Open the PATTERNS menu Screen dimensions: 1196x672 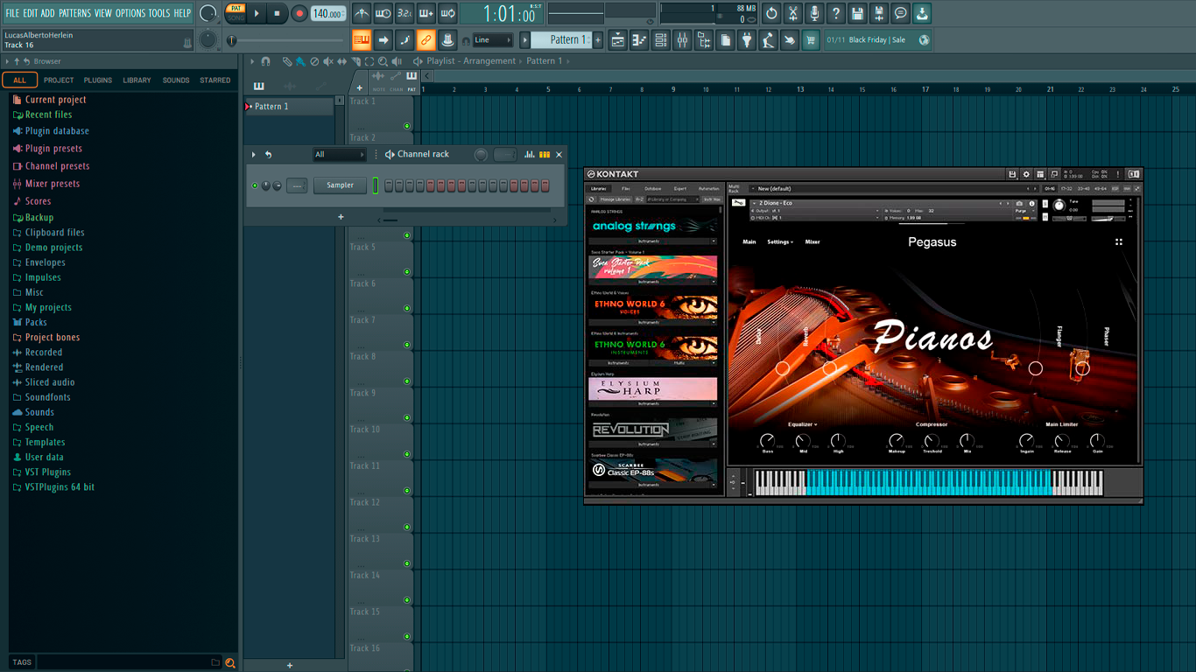coord(74,13)
